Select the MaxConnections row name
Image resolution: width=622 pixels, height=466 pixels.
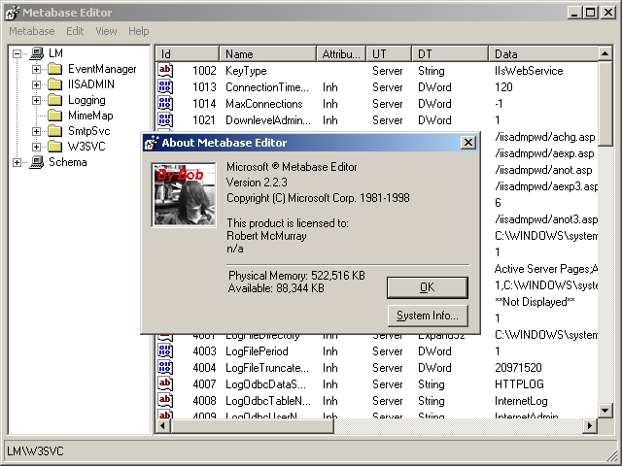point(263,104)
